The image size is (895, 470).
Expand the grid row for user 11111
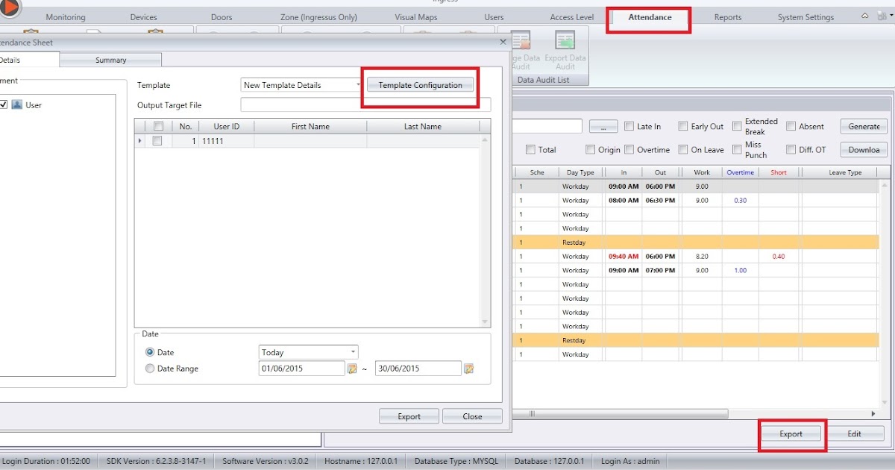[139, 140]
